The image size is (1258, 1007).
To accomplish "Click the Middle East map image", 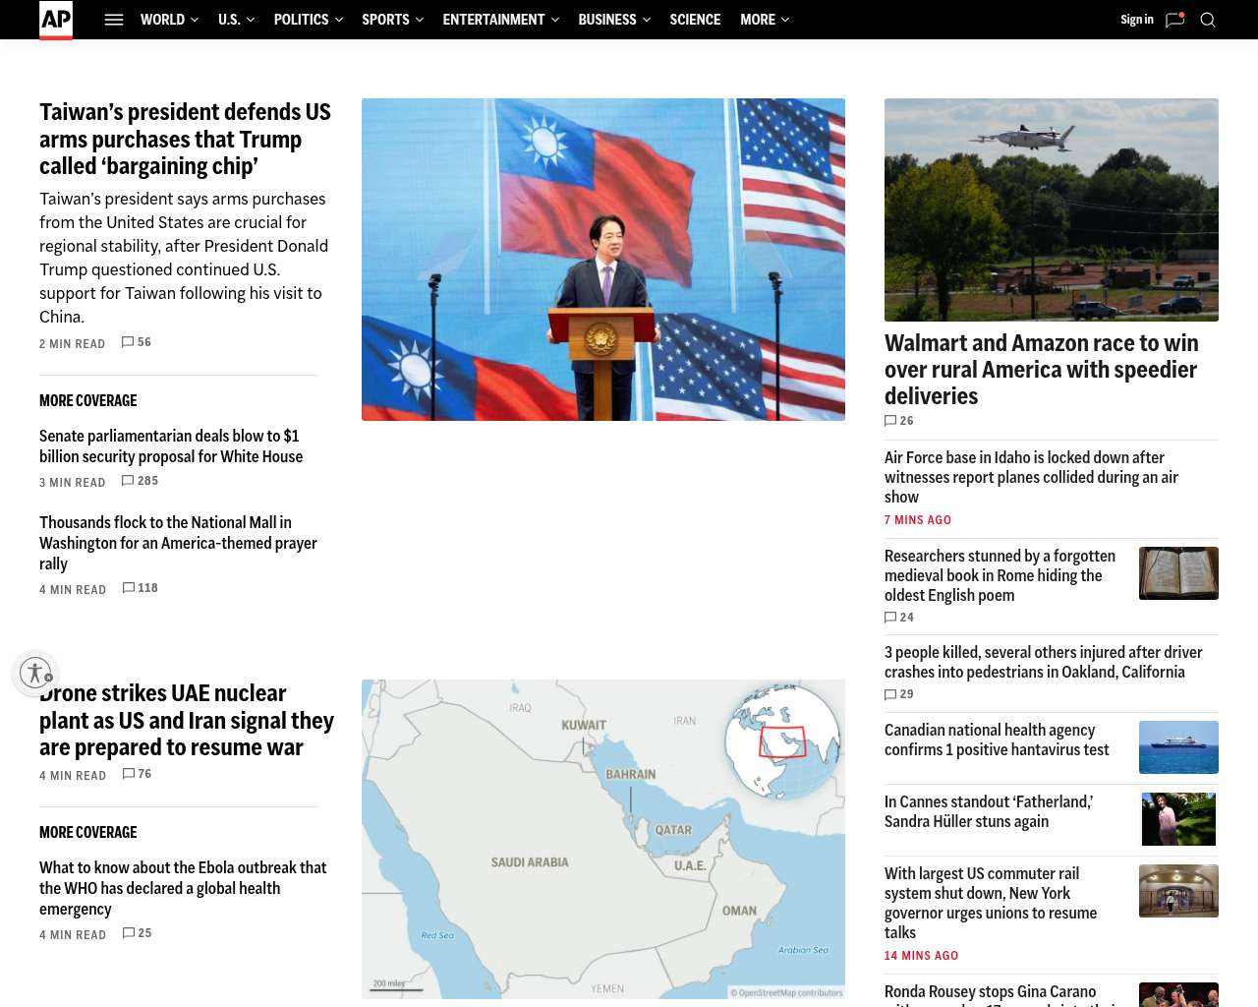I will (603, 839).
